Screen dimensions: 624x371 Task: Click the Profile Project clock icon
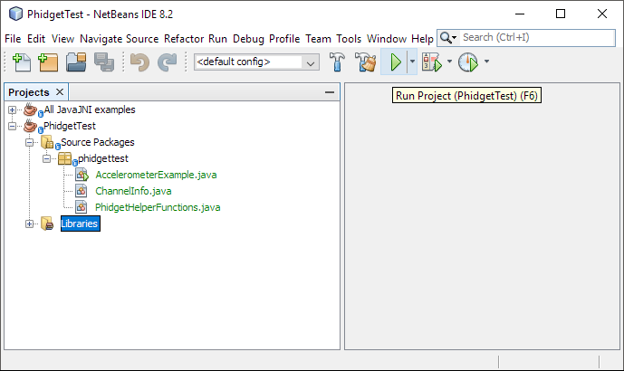tap(468, 62)
